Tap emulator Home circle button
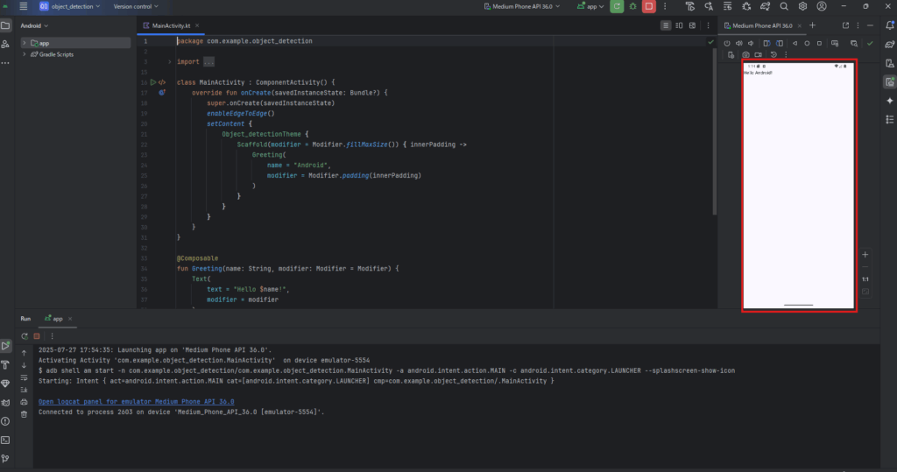 pos(807,44)
